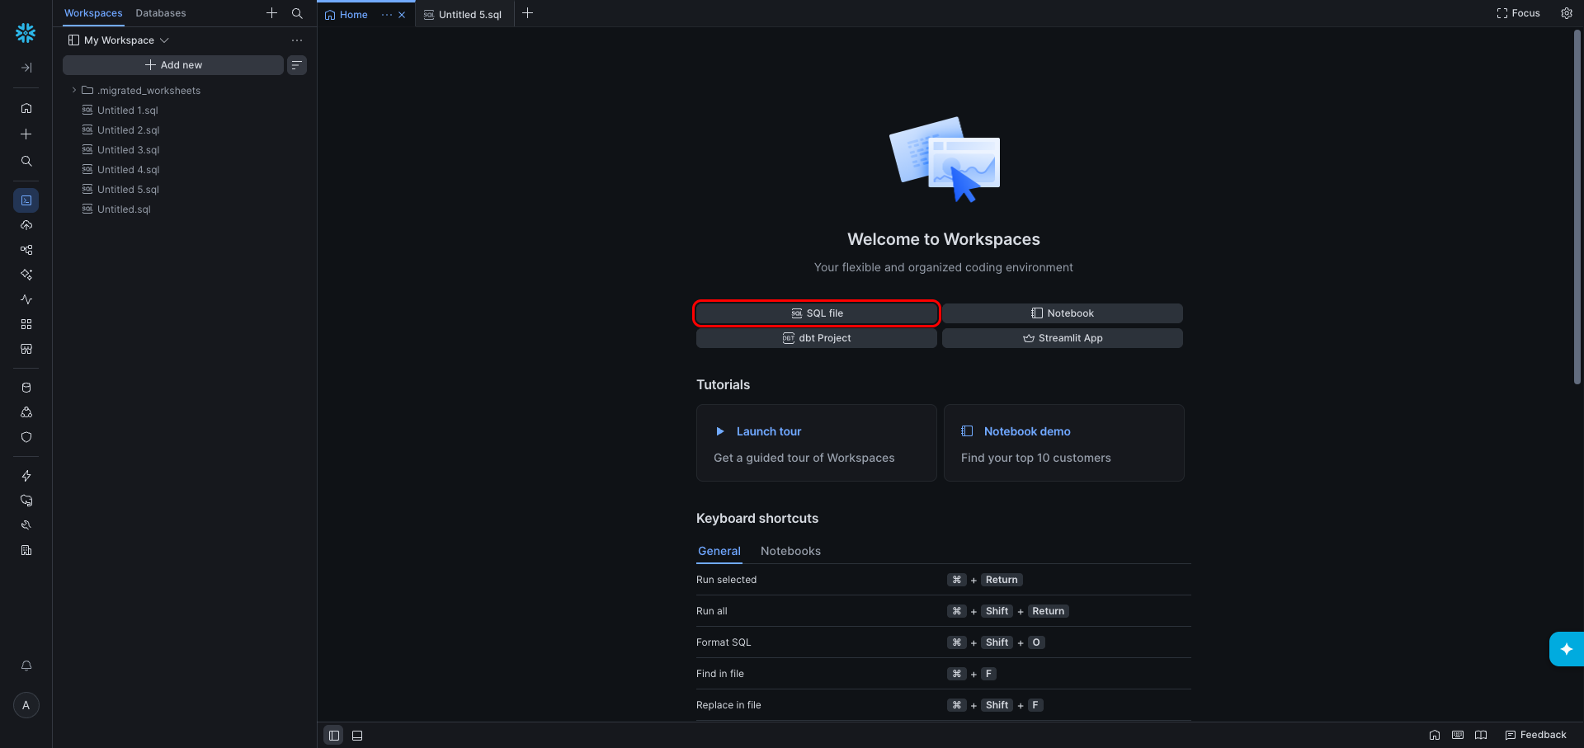This screenshot has width=1584, height=748.
Task: Create a new dbt Project
Action: pos(817,338)
